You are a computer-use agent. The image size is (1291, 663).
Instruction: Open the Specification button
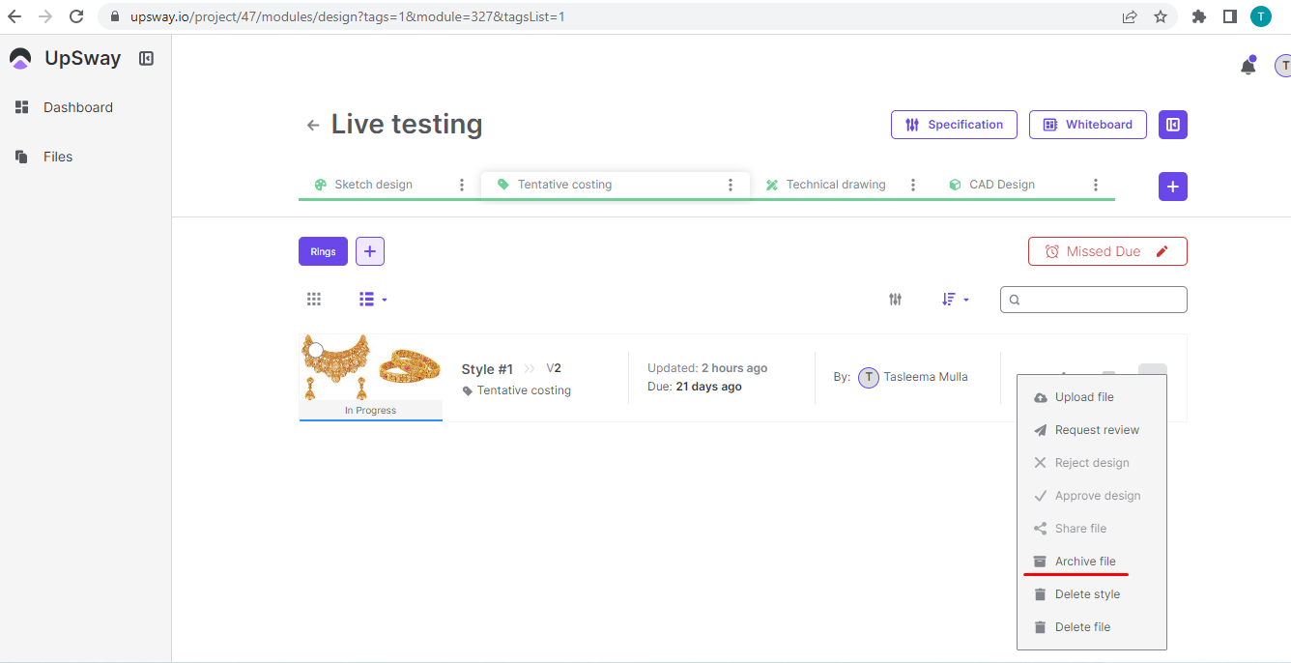(954, 125)
